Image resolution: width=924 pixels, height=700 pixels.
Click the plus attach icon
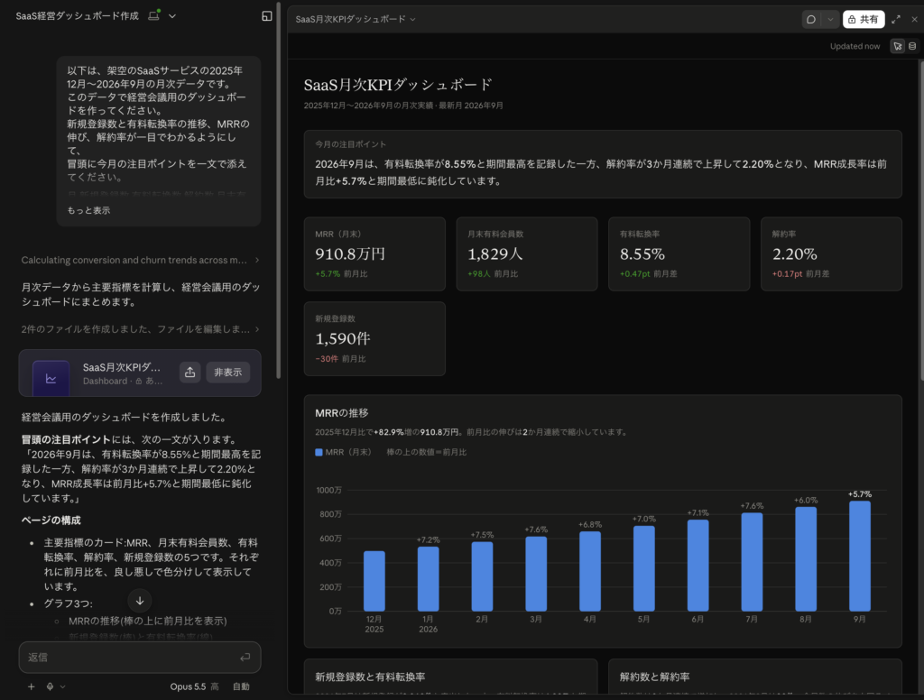click(x=32, y=686)
